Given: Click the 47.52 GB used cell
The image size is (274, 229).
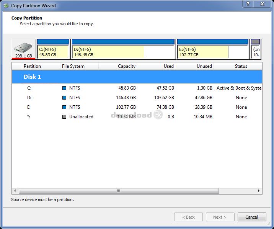Looking at the screenshot, I should [x=165, y=88].
